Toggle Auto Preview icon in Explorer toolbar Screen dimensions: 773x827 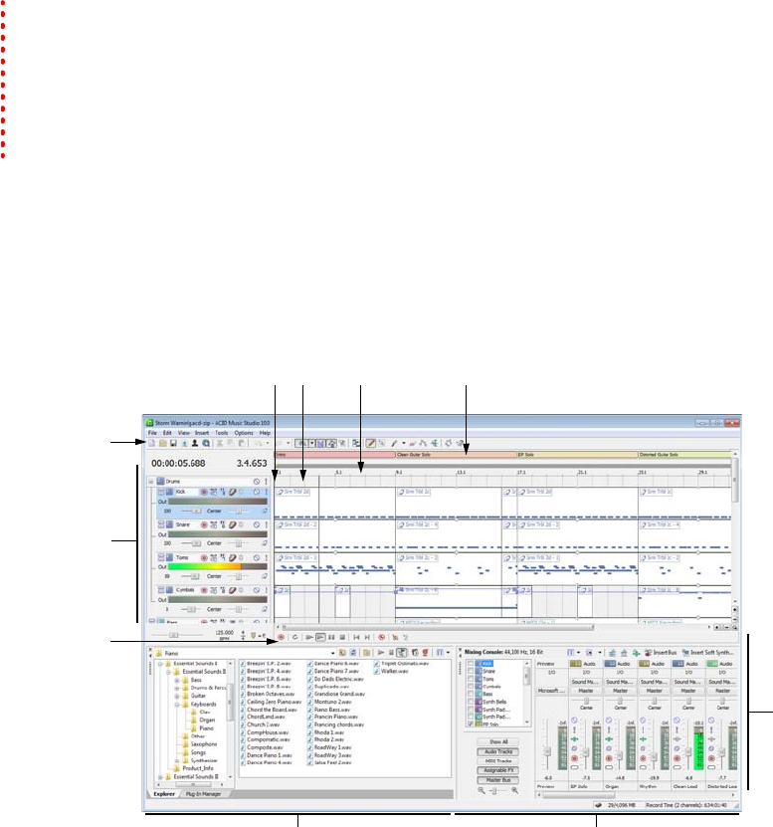click(x=401, y=653)
